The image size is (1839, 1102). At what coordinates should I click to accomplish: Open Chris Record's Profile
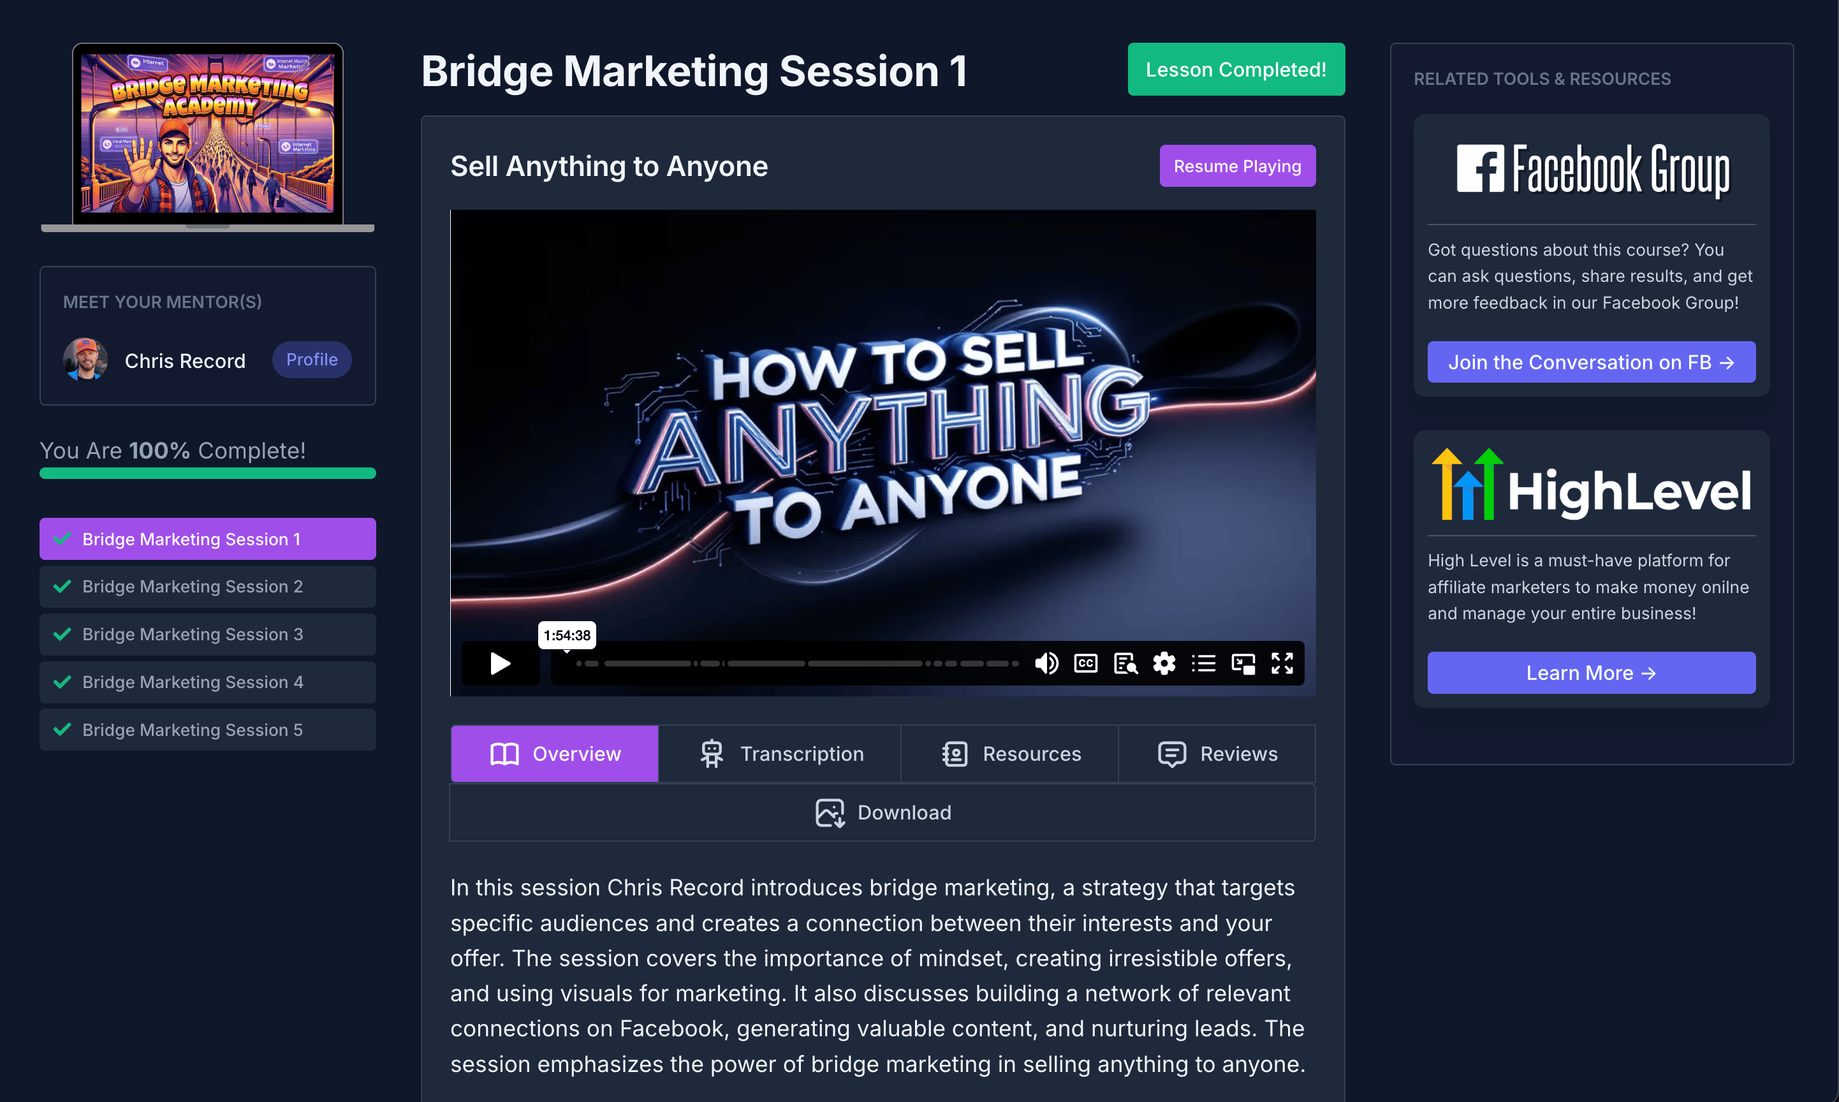pyautogui.click(x=312, y=360)
